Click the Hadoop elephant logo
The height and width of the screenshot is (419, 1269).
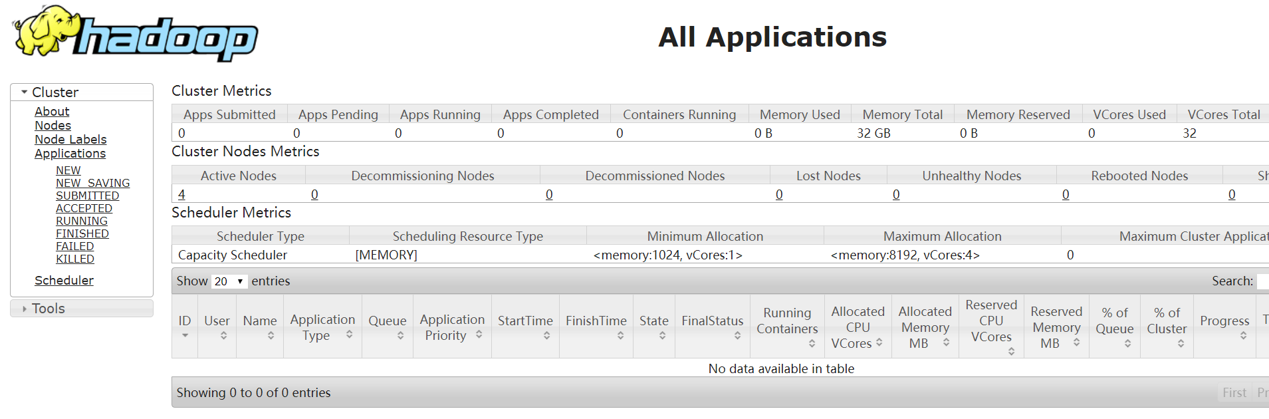(x=136, y=34)
